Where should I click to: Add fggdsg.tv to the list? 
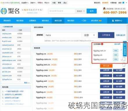point(119,98)
